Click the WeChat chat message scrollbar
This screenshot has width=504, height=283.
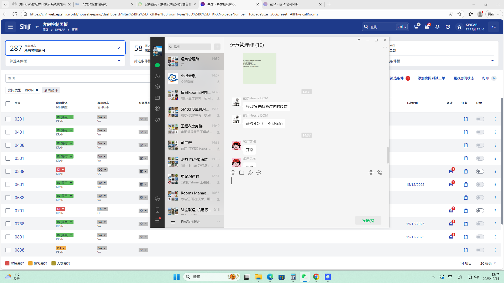(387, 155)
